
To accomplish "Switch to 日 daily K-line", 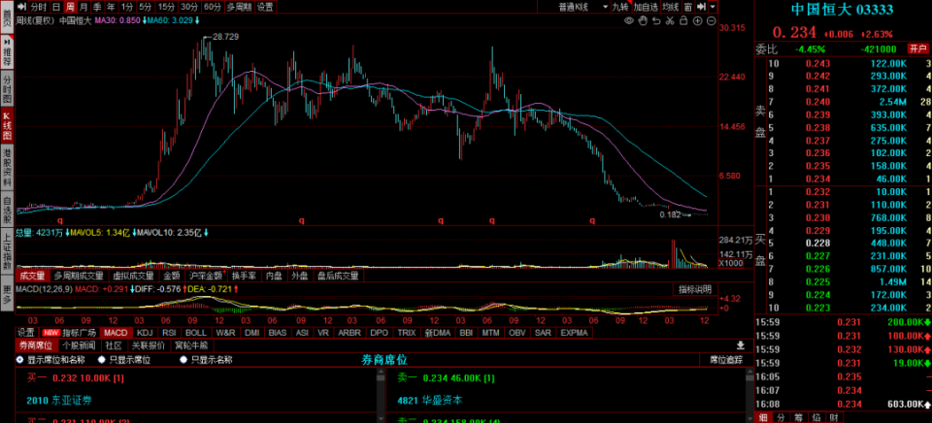I will 56,7.
